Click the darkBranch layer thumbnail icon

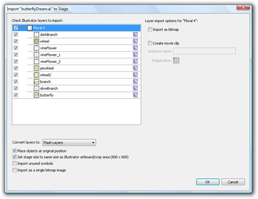(36, 35)
